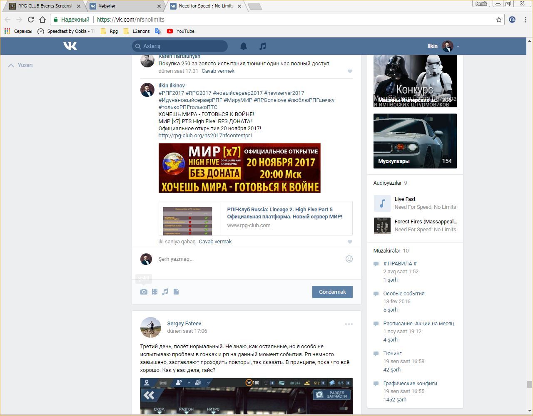This screenshot has height=416, width=533.
Task: Close the RPG-CLUB Events tab
Action: coord(79,6)
